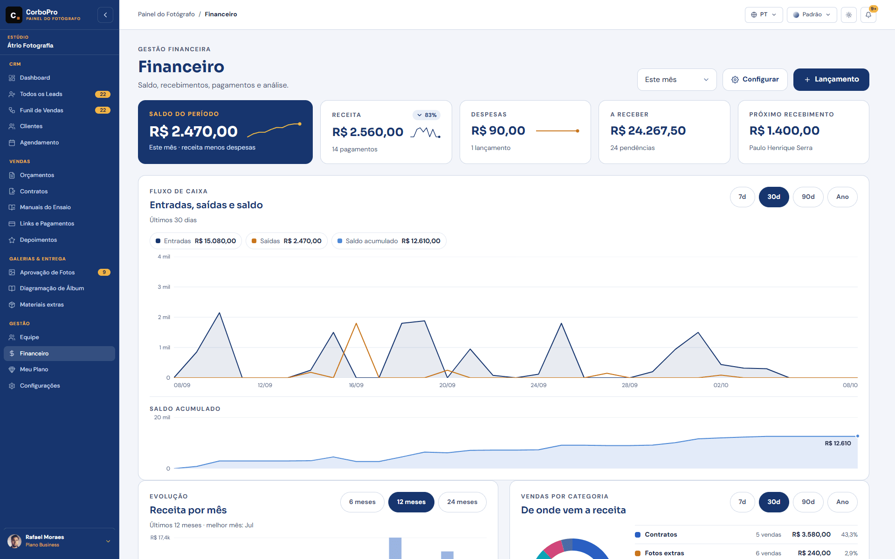Open Manuais do Ensaio
The height and width of the screenshot is (559, 895).
click(59, 207)
